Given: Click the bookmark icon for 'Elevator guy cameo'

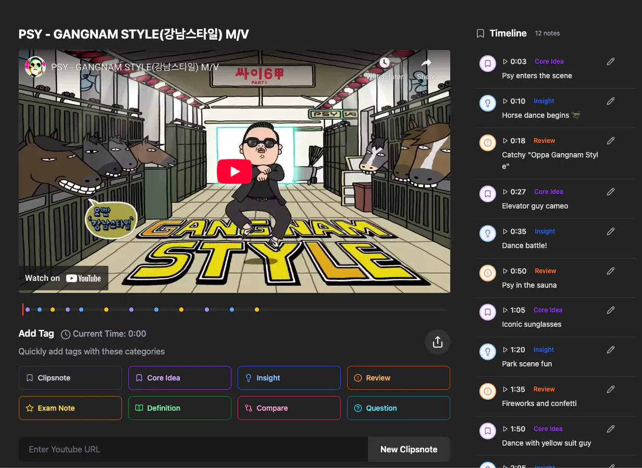Looking at the screenshot, I should [x=488, y=194].
